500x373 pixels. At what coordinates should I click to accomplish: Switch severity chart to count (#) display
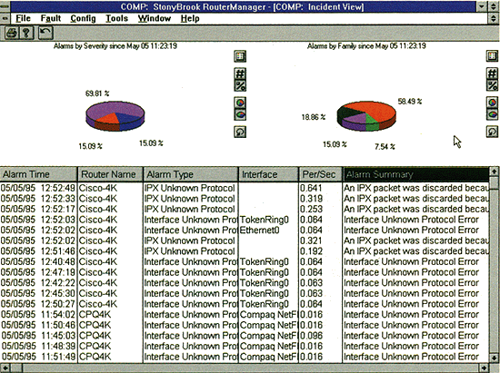pyautogui.click(x=240, y=74)
